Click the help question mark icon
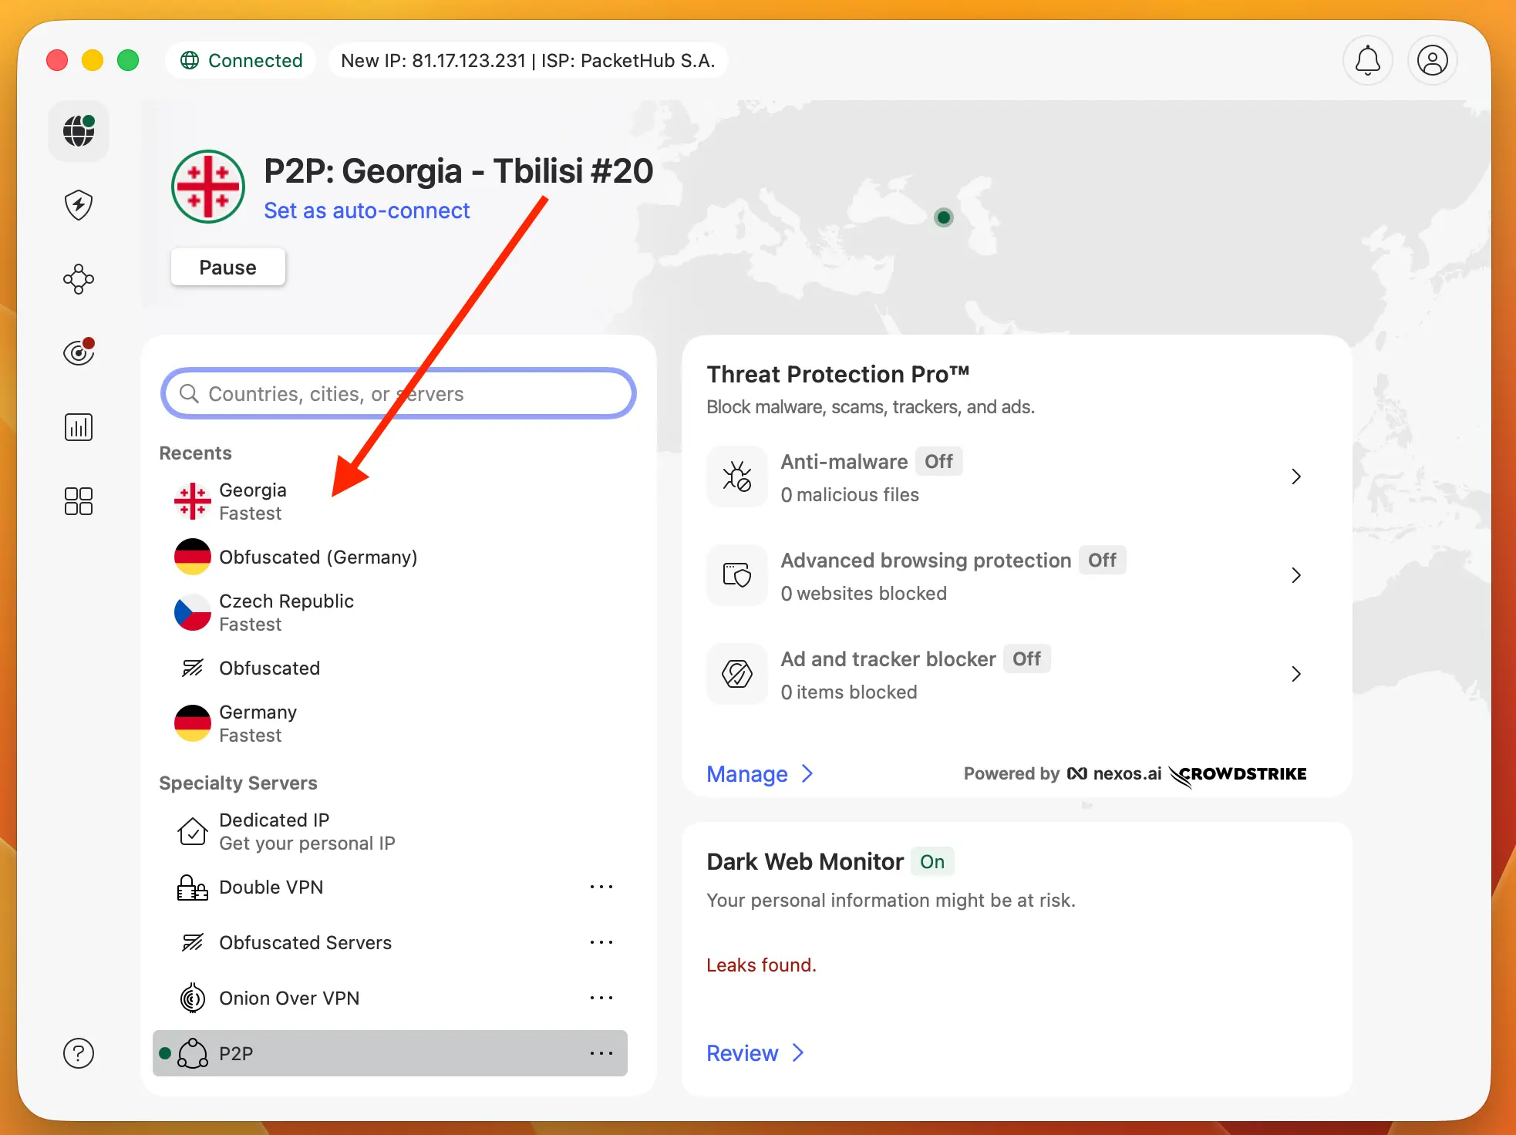This screenshot has height=1135, width=1516. click(78, 1052)
